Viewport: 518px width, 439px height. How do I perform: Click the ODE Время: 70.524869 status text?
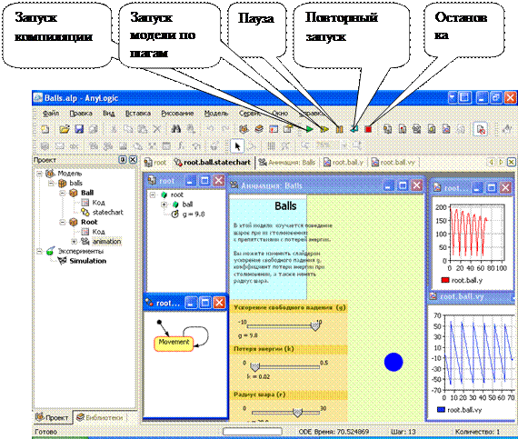334,432
